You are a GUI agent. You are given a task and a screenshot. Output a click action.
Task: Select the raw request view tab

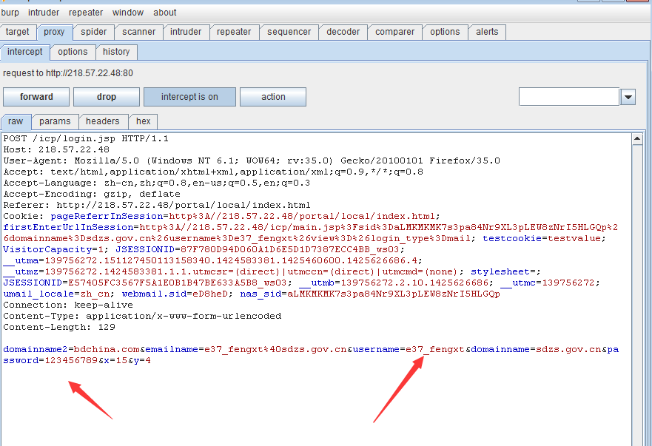[16, 121]
